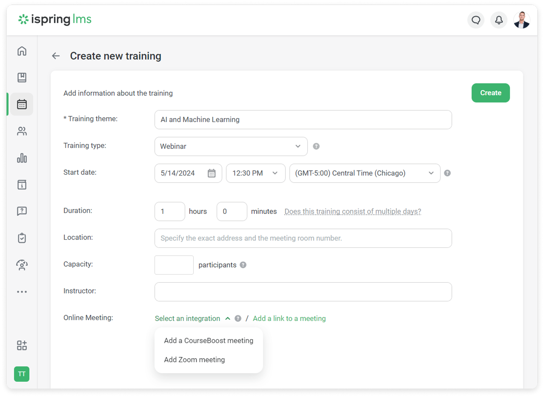Expand the Training type Webinar dropdown
Screen dimensions: 544x397
click(231, 146)
